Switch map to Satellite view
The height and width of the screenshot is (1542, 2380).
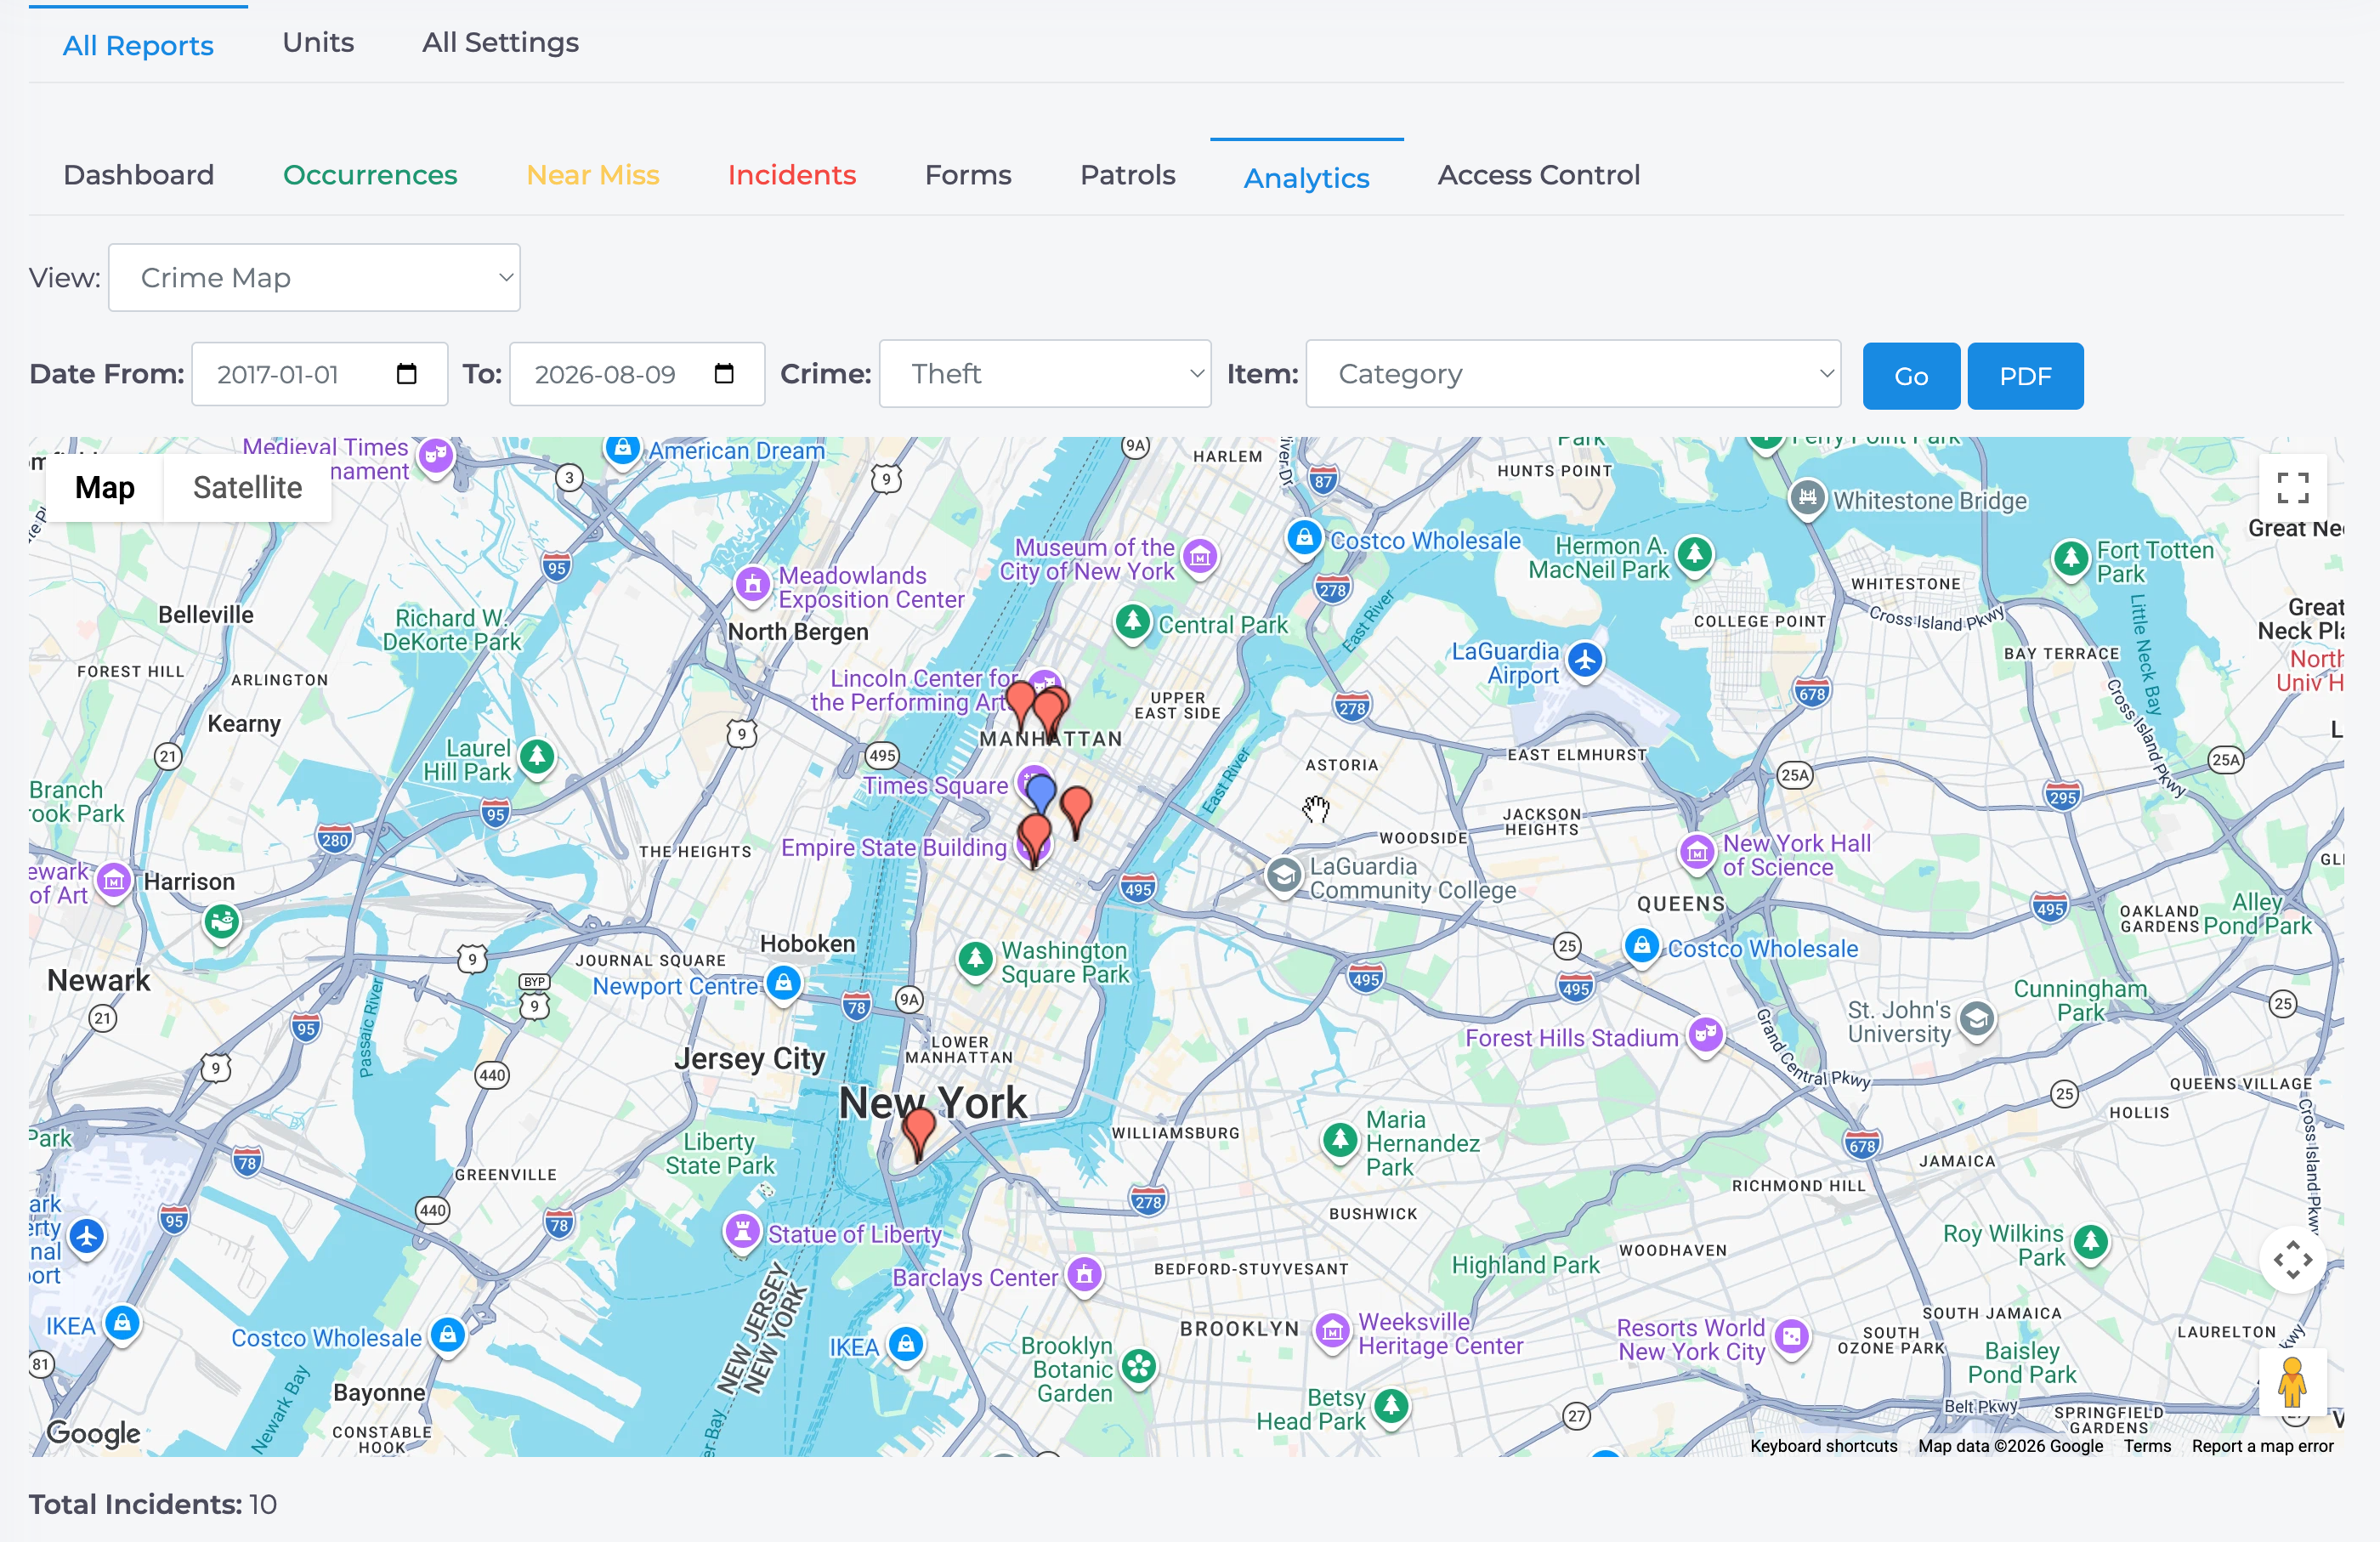click(x=247, y=487)
